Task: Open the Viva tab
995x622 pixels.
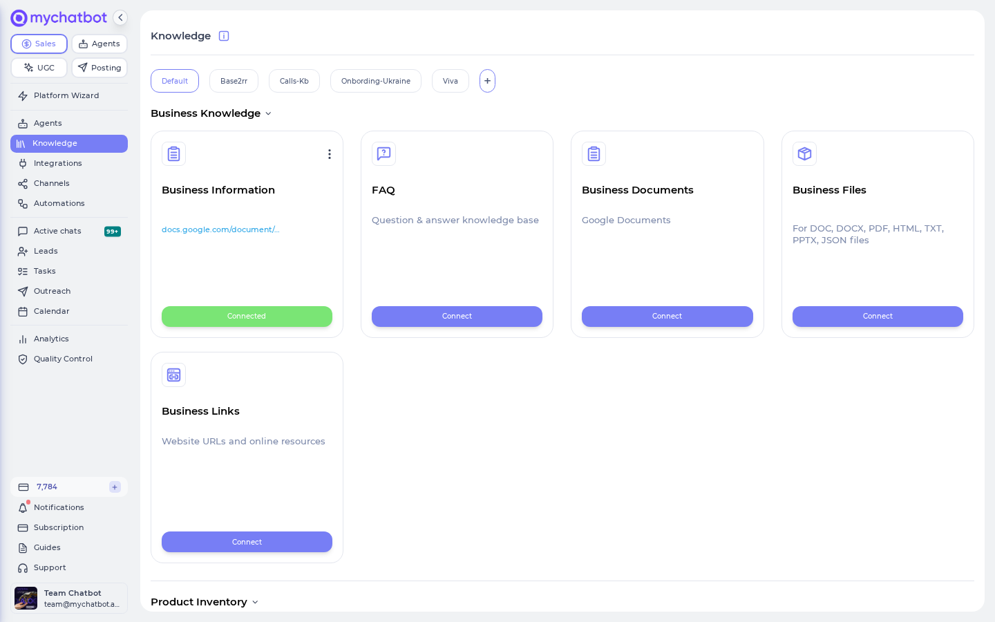Action: [451, 81]
